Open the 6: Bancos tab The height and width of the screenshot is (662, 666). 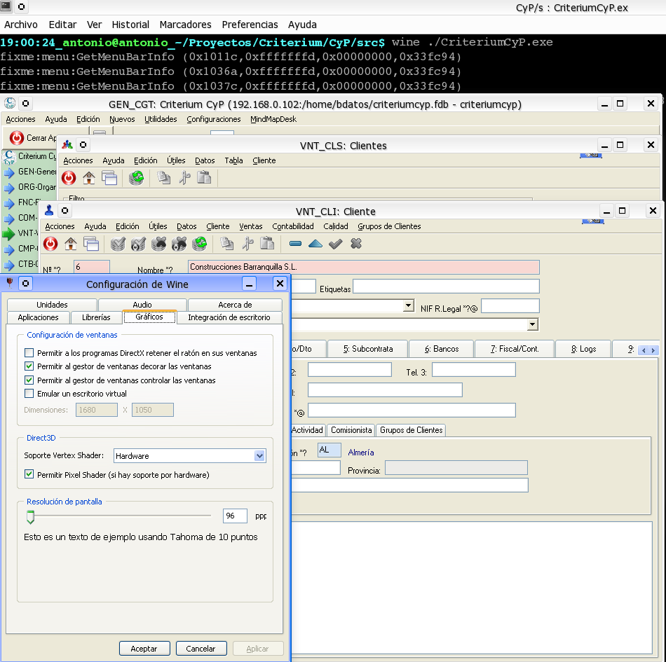click(x=442, y=349)
